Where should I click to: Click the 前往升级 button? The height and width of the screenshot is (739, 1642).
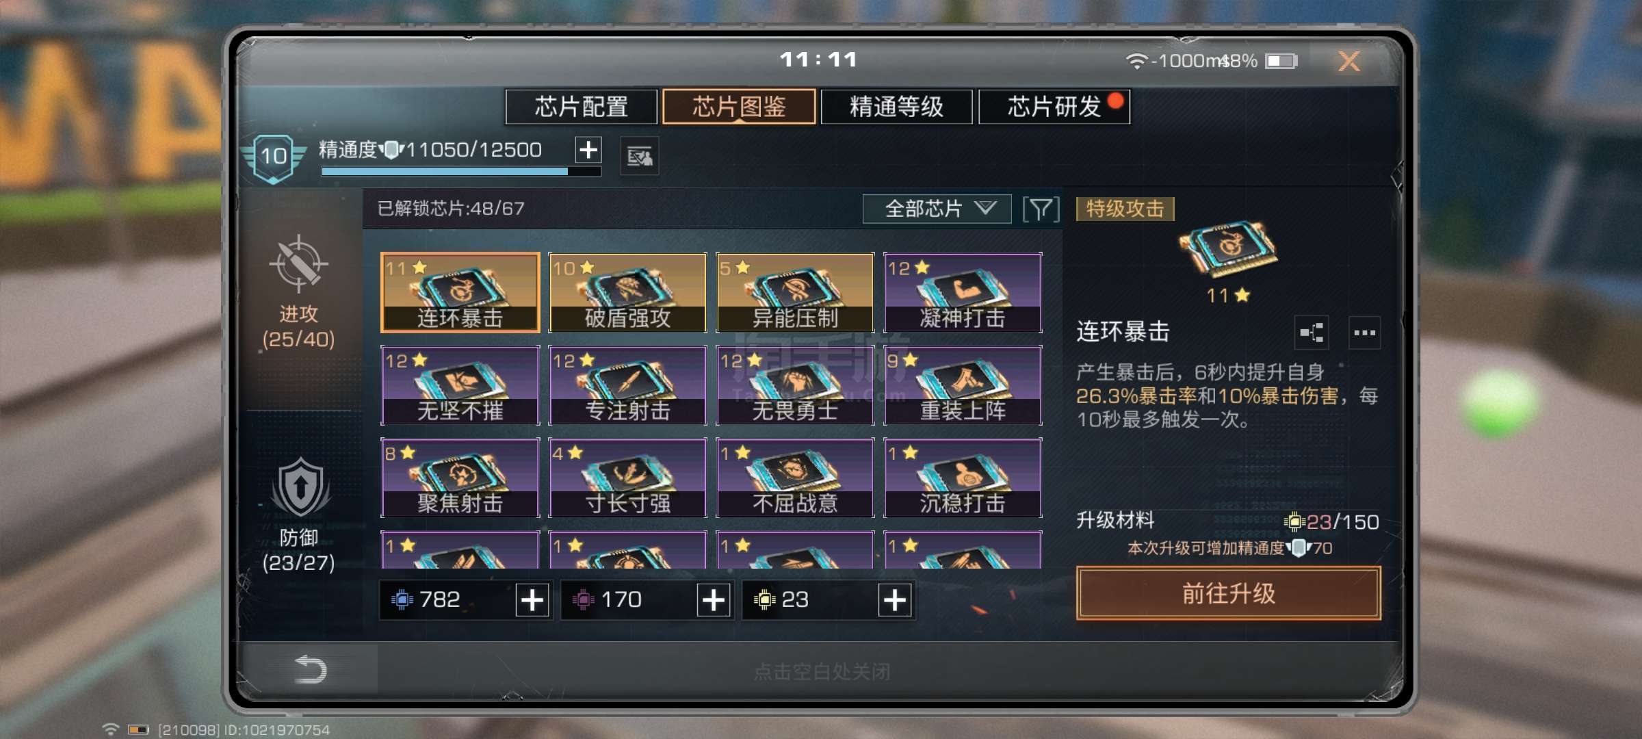(x=1228, y=593)
